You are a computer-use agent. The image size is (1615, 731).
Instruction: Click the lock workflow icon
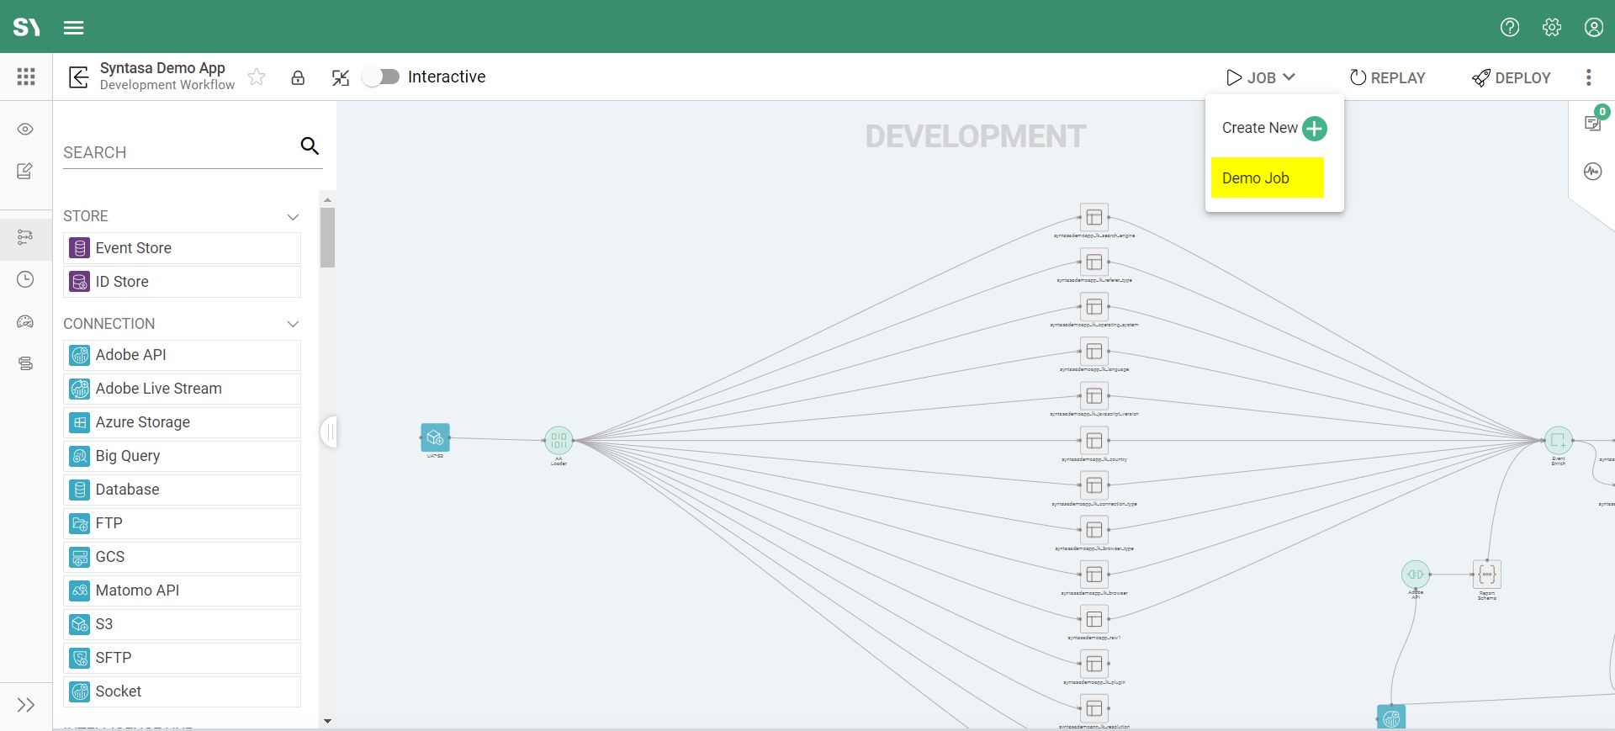click(x=298, y=78)
